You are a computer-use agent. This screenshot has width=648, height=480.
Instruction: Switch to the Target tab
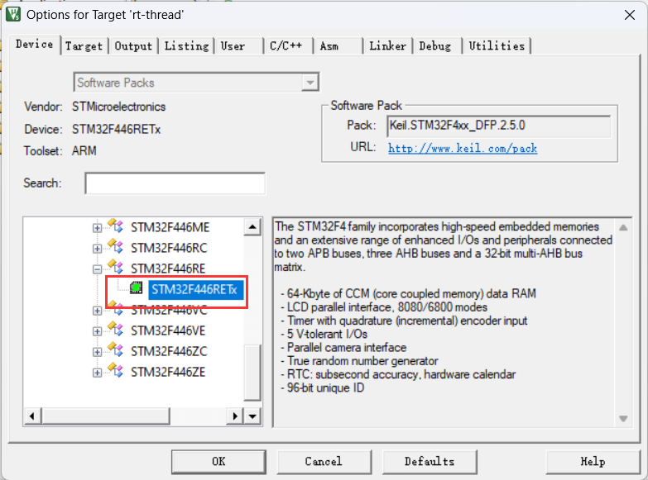click(x=84, y=45)
